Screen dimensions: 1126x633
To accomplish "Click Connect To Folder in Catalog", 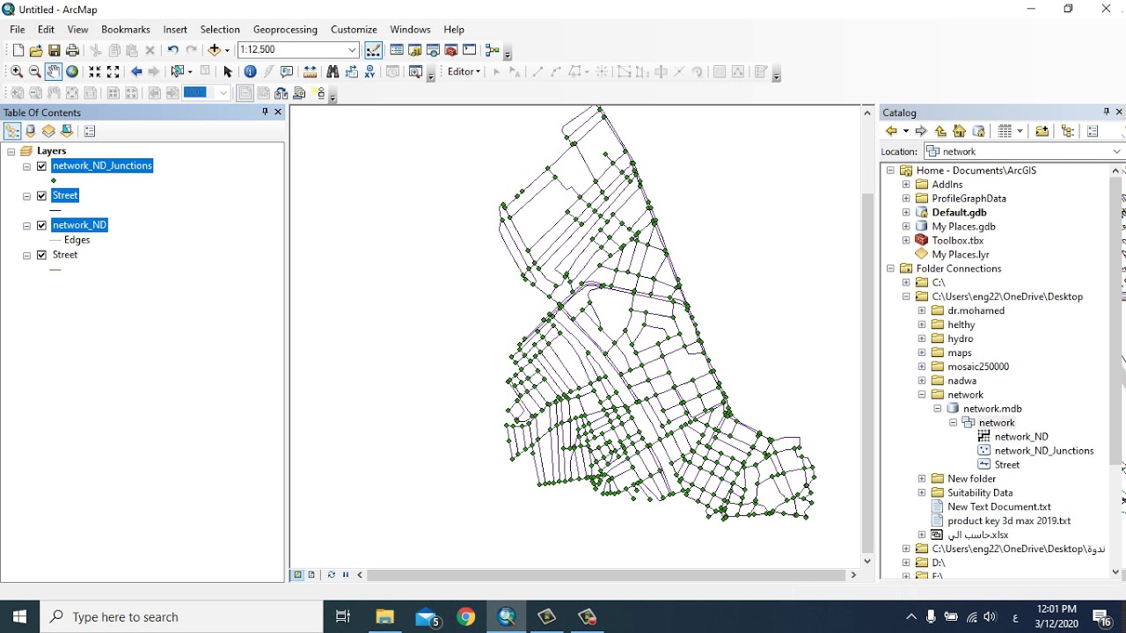I will pos(1042,131).
